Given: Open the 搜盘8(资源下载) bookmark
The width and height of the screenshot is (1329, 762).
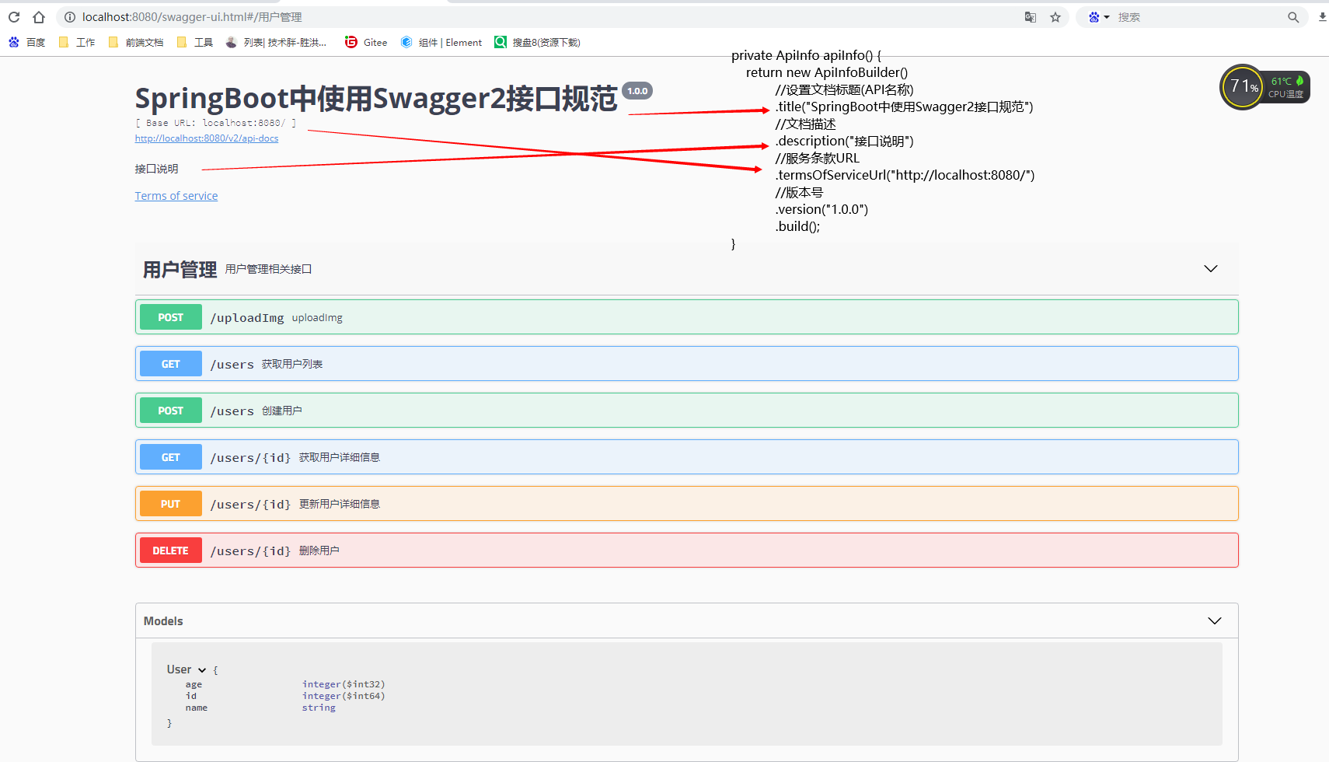Looking at the screenshot, I should 538,43.
